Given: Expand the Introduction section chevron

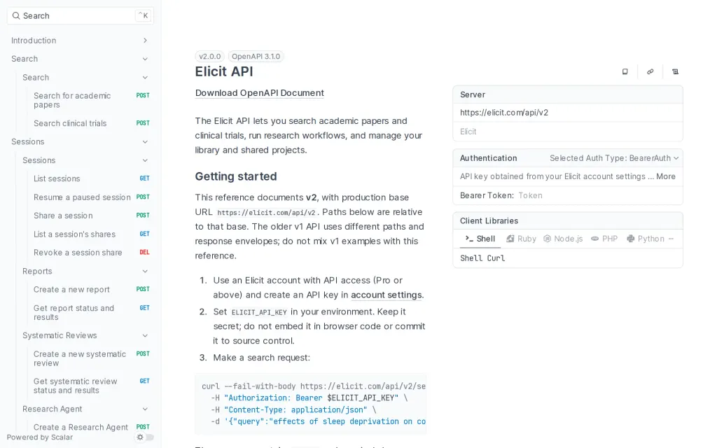Looking at the screenshot, I should 145,40.
